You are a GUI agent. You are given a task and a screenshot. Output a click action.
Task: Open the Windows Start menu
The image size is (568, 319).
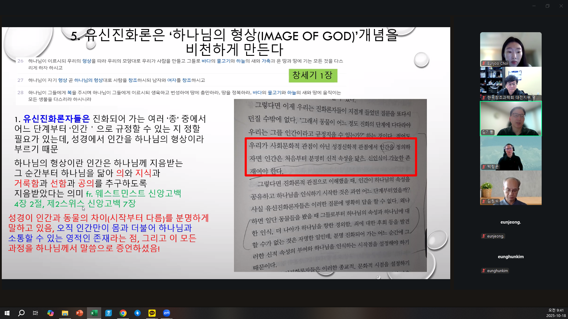7,313
